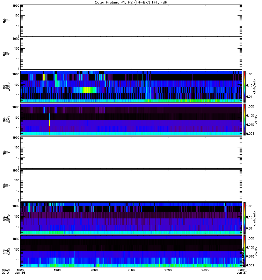Click the plot title "Outer Probes: P1, P2 (TH-B,C) FFT, FBK"
This screenshot has height=280, width=262.
[131, 2]
